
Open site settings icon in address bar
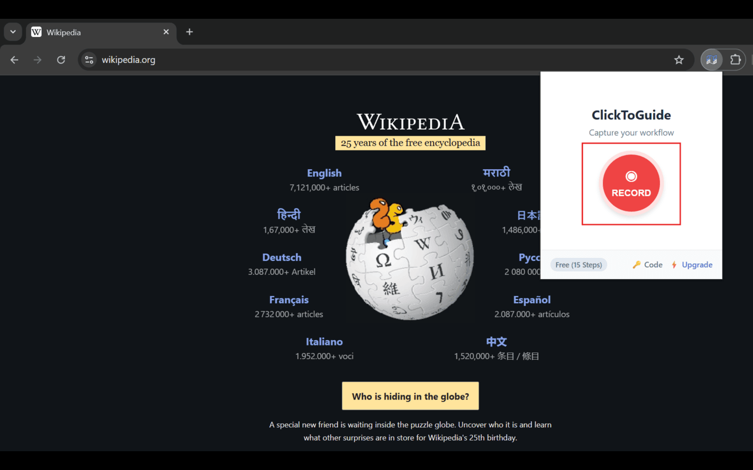[x=88, y=59]
